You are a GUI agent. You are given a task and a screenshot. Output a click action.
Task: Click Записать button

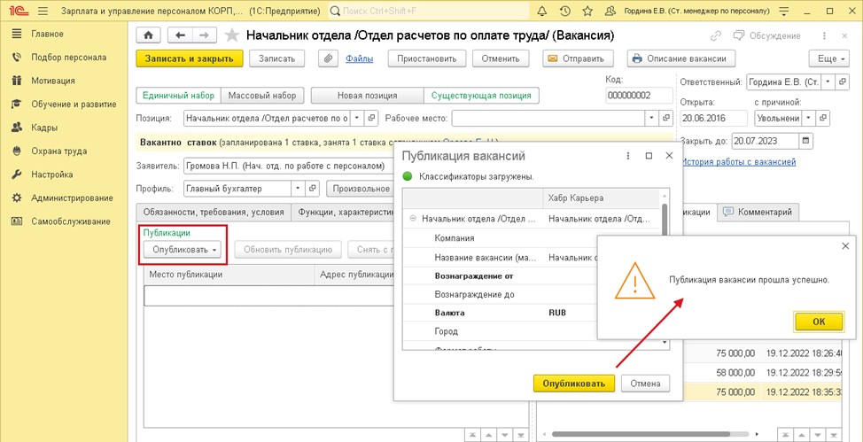pyautogui.click(x=277, y=58)
